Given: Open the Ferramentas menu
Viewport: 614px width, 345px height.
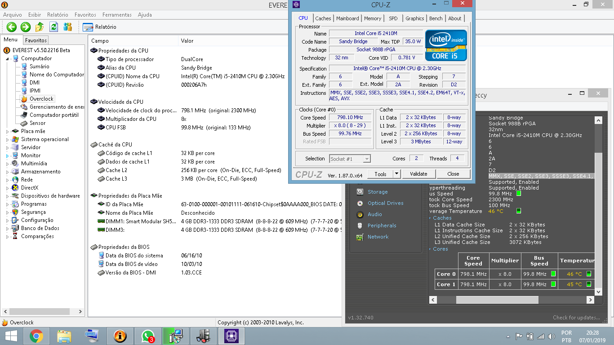Looking at the screenshot, I should 116,15.
